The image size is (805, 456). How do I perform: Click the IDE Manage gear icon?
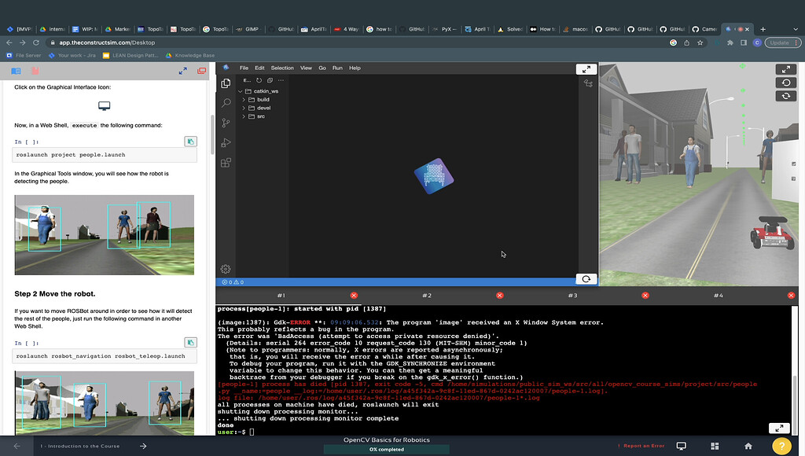(226, 269)
